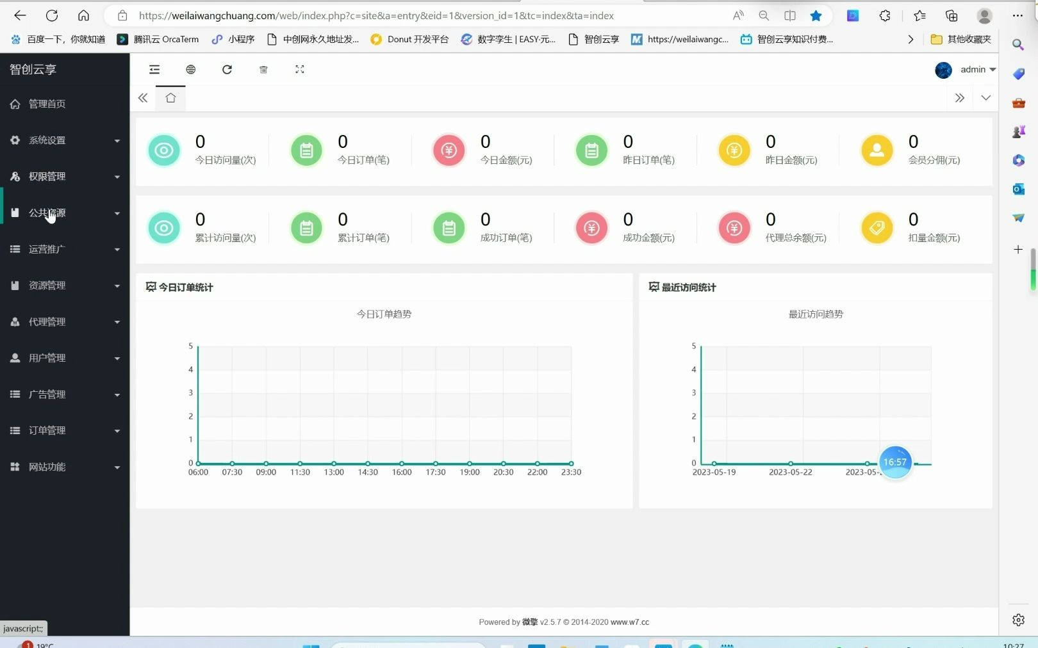Click the 今日访问量 eye icon
The height and width of the screenshot is (648, 1038).
coord(164,150)
